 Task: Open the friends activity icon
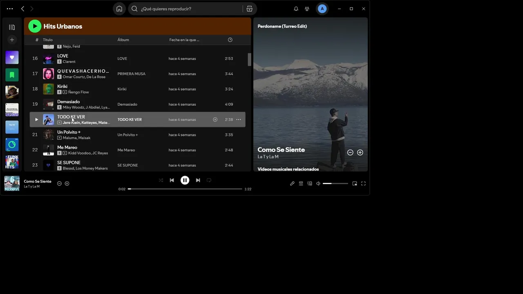[307, 9]
